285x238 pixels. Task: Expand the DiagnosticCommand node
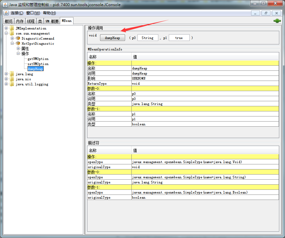[12, 38]
